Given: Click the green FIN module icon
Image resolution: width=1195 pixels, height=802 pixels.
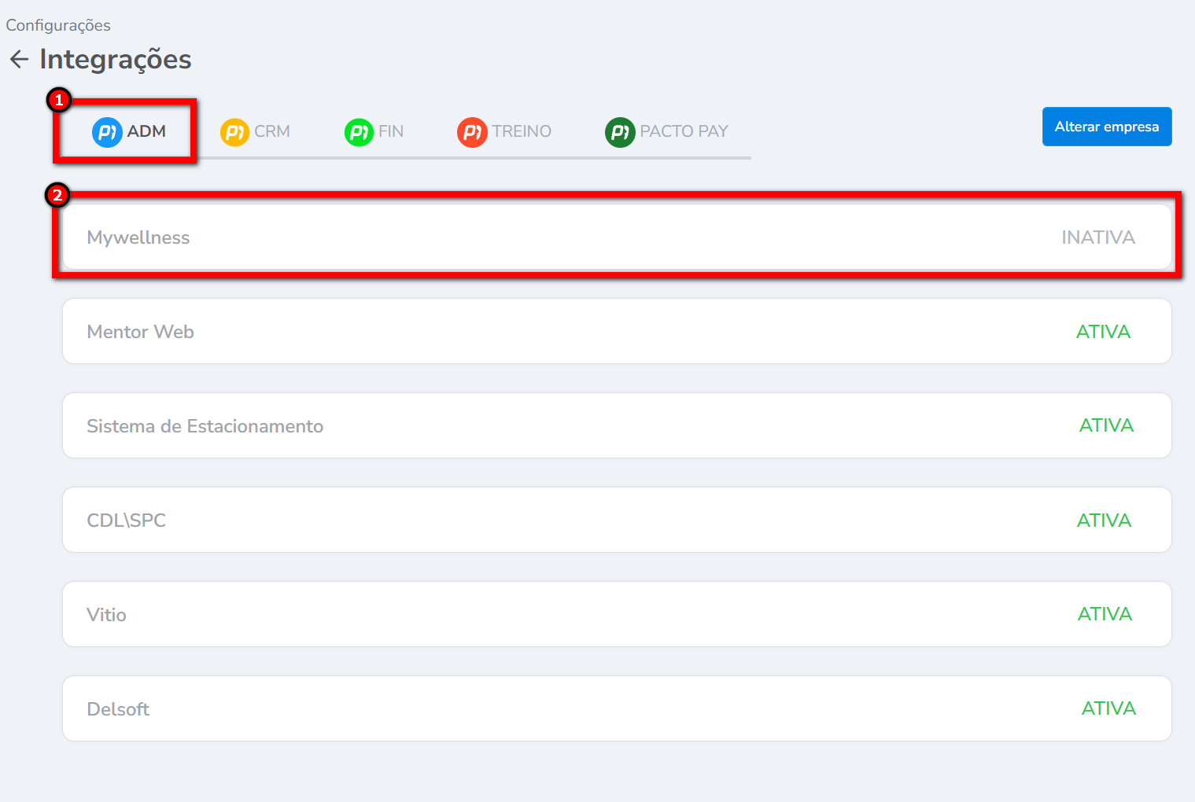Looking at the screenshot, I should [x=359, y=132].
